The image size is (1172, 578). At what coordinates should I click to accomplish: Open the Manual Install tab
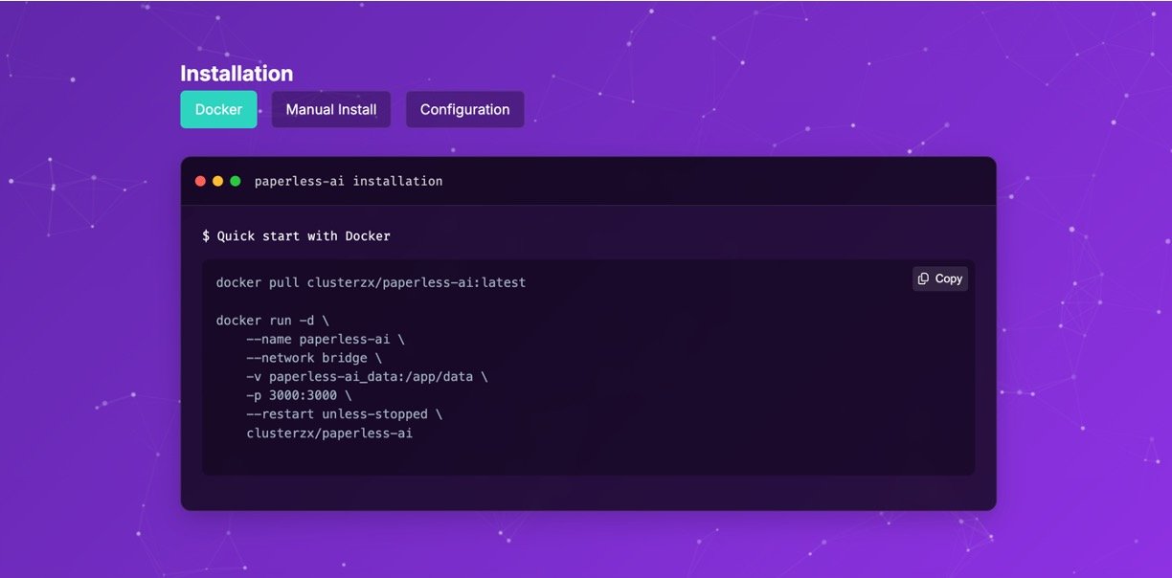(x=330, y=109)
